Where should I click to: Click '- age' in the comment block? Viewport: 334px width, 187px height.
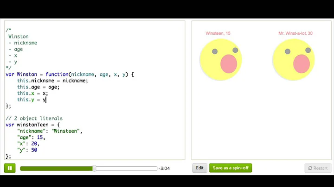click(x=16, y=50)
